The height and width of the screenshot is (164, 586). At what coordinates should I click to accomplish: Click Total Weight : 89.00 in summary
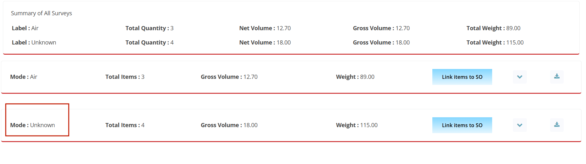point(493,28)
